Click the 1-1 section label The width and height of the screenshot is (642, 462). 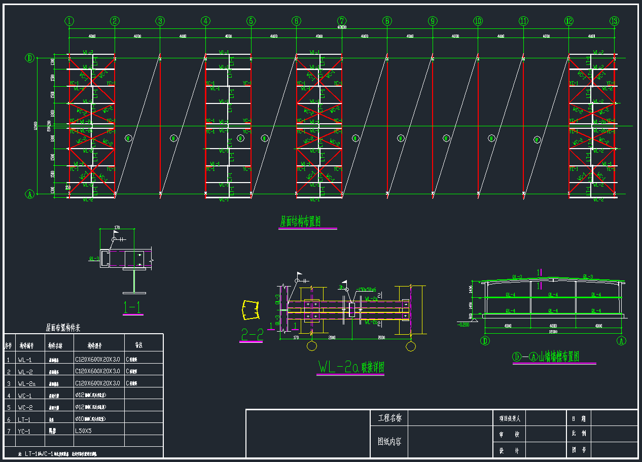133,307
